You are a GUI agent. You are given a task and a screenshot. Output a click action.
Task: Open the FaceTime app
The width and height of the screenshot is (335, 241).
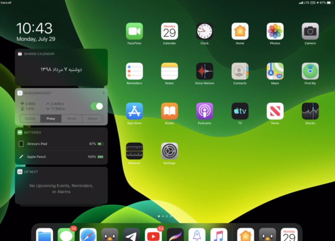coord(134,31)
